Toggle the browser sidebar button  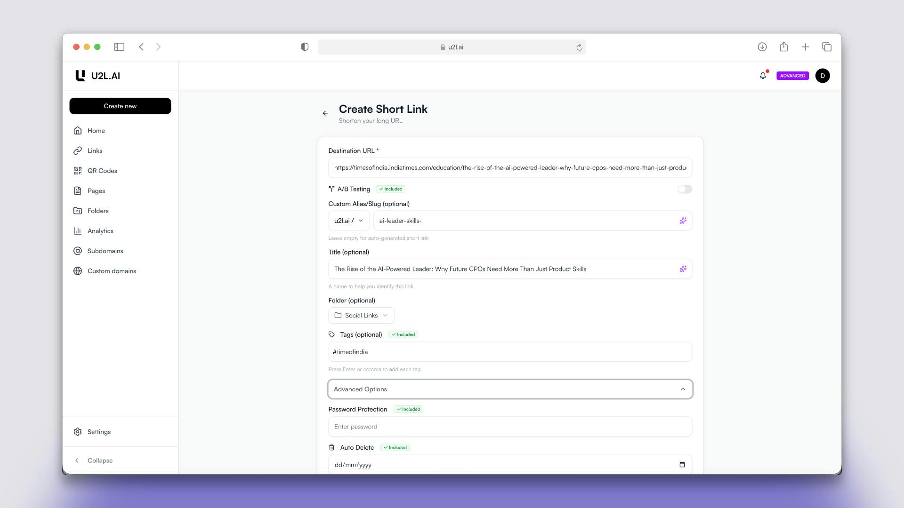click(x=119, y=47)
